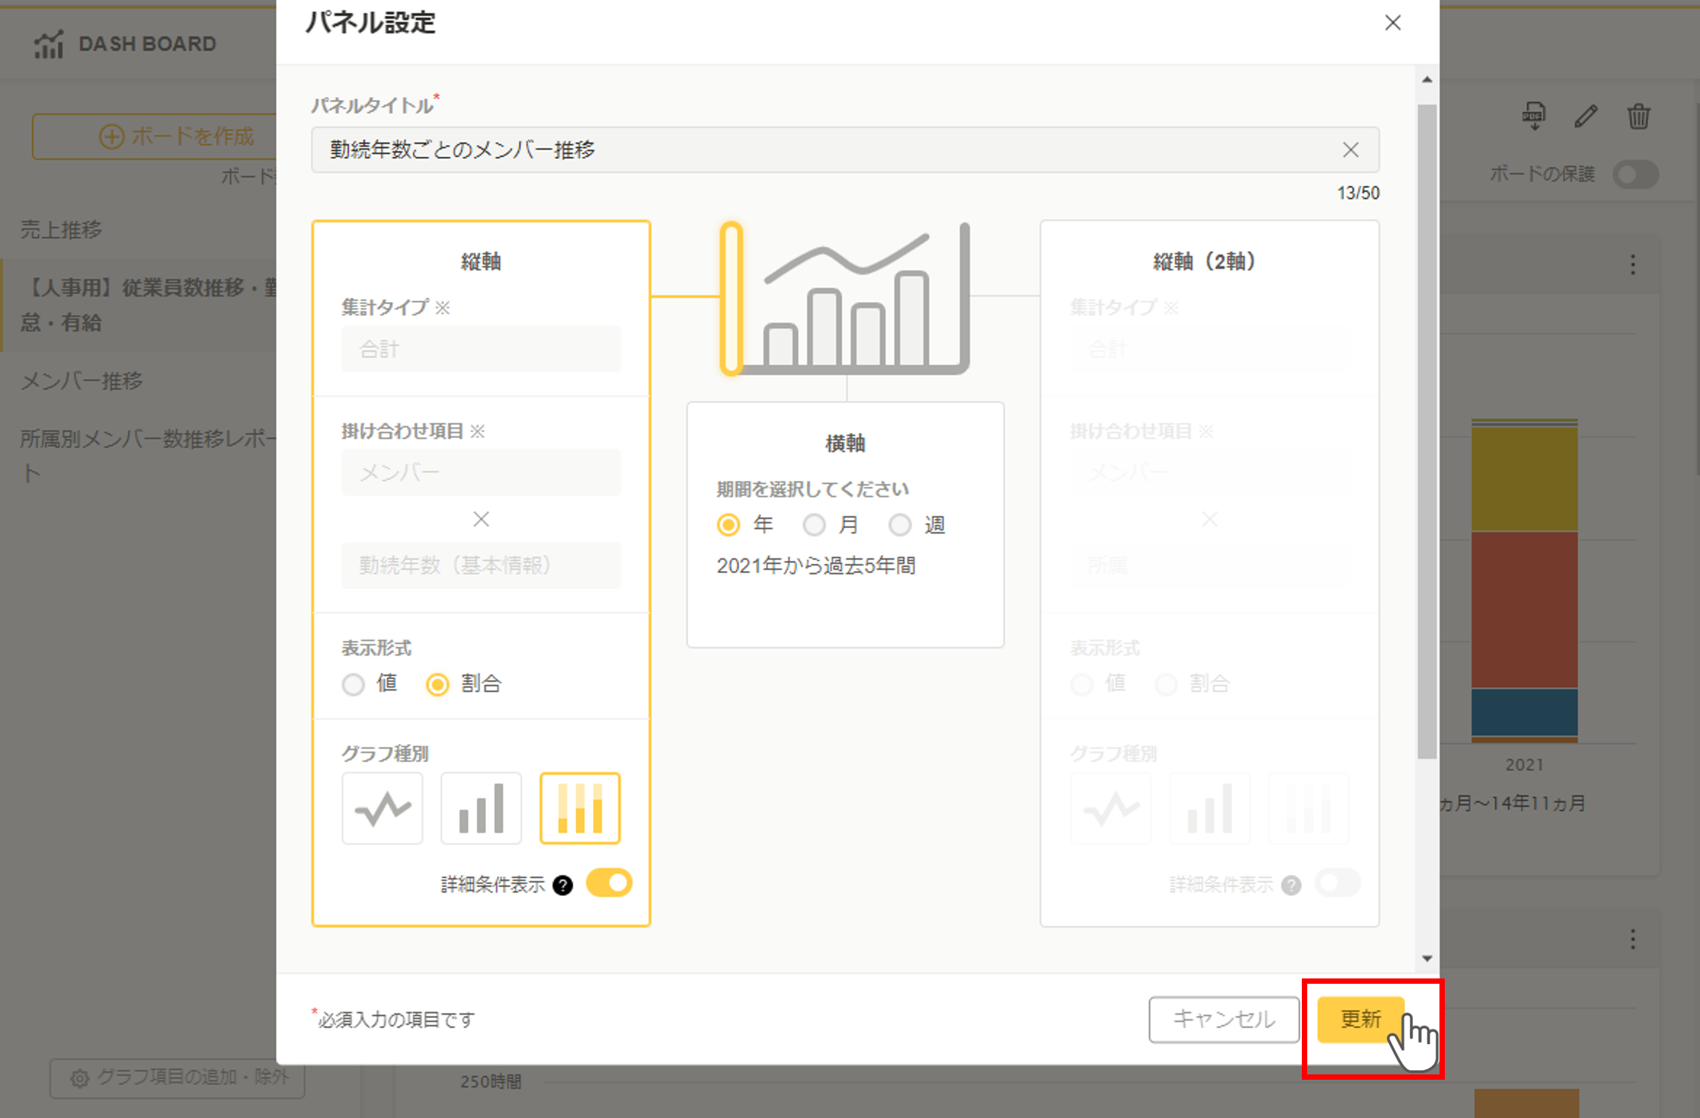1700x1118 pixels.
Task: Open the 集計タイプ 合計 dropdown
Action: pos(481,349)
